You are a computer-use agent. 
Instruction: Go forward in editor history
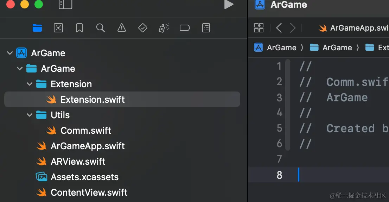click(x=293, y=28)
